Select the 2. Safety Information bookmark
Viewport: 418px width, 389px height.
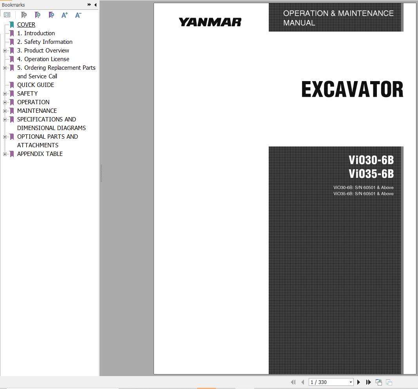45,42
